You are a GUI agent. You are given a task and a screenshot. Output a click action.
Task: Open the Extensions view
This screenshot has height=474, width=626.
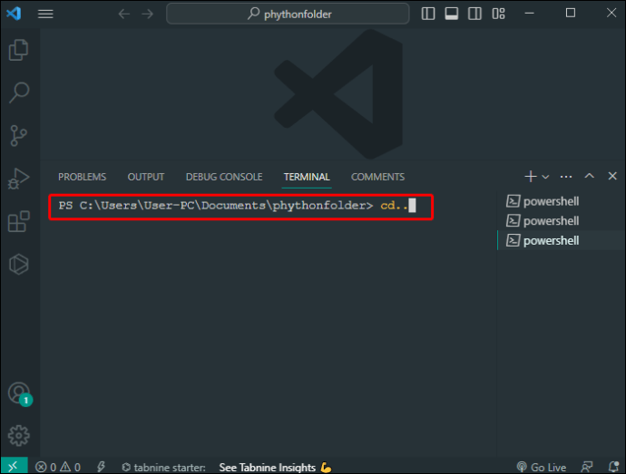point(18,221)
